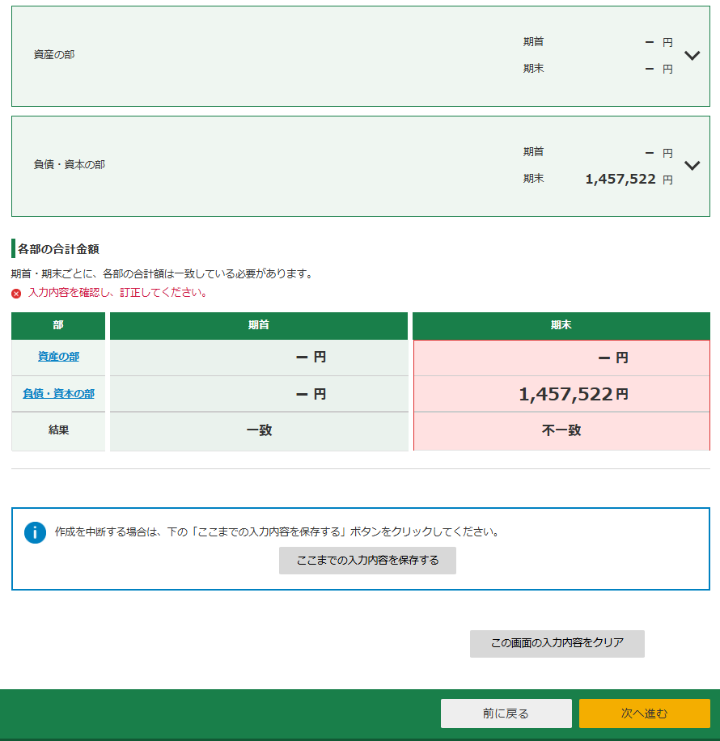Click the 1,457,522円 cell in totals table

click(x=572, y=395)
